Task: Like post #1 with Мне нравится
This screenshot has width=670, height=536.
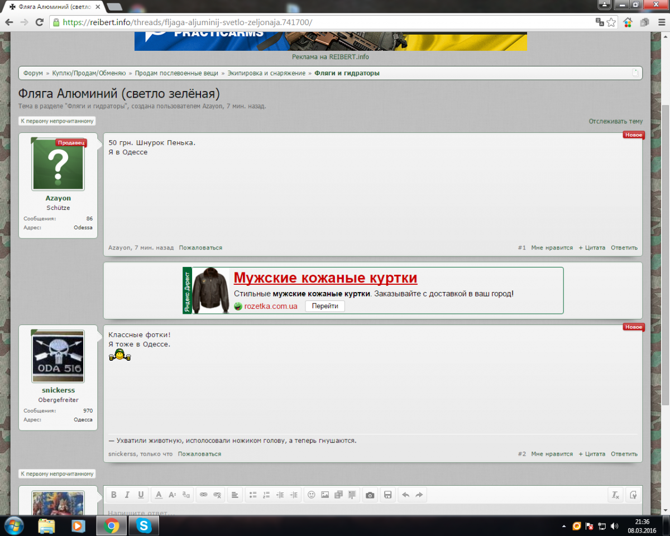Action: pos(552,247)
